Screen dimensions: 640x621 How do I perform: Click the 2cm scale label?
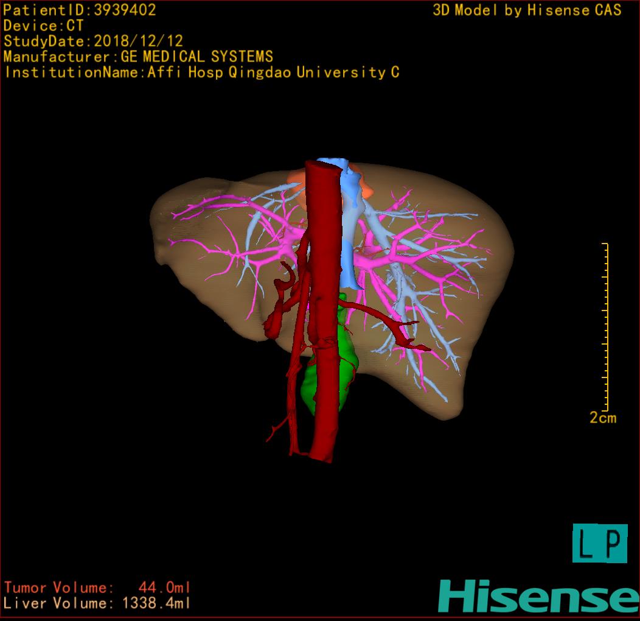click(602, 418)
